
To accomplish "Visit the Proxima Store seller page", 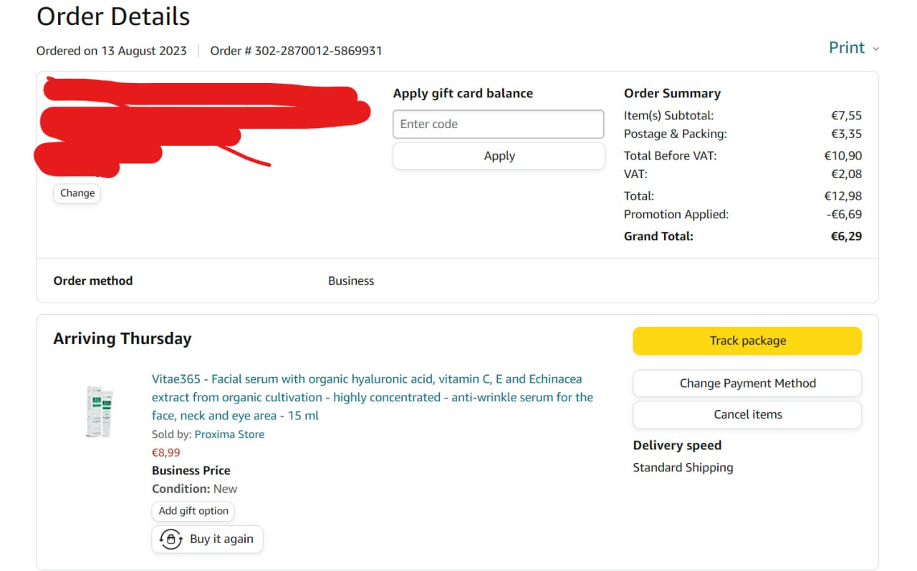I will point(229,434).
